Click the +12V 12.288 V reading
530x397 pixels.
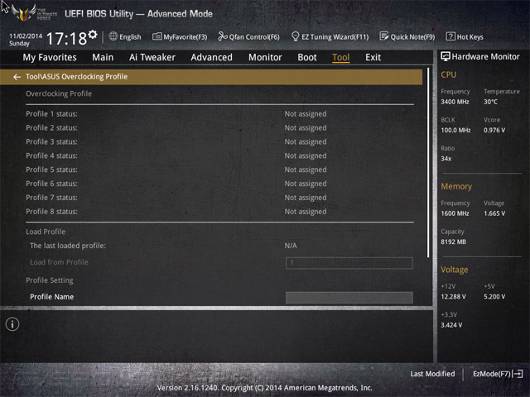pos(453,296)
